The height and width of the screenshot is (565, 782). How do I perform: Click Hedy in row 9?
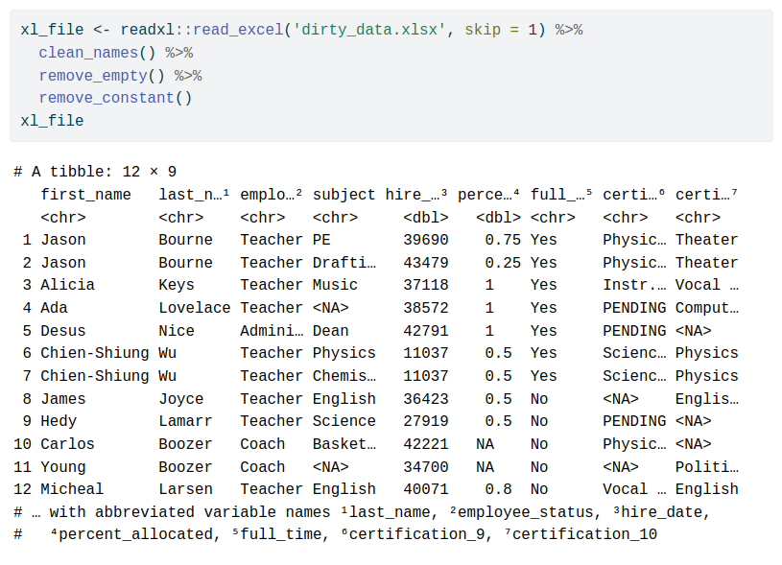[59, 421]
